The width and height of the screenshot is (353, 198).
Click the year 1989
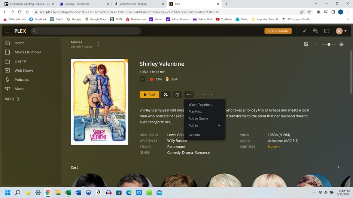point(143,72)
